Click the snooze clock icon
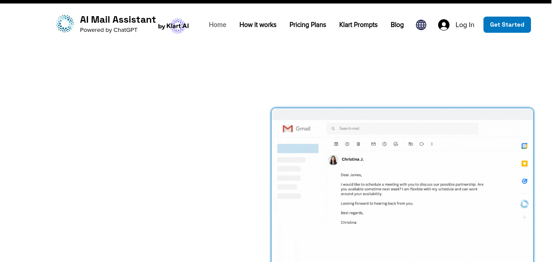 click(384, 144)
